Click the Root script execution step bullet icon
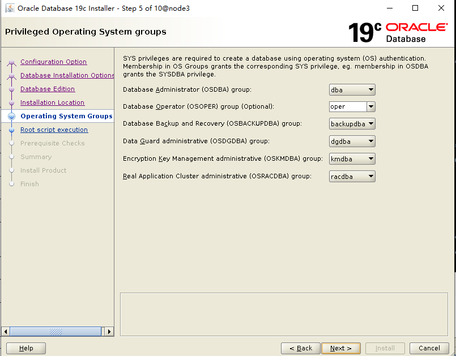The image size is (456, 356). (x=12, y=130)
